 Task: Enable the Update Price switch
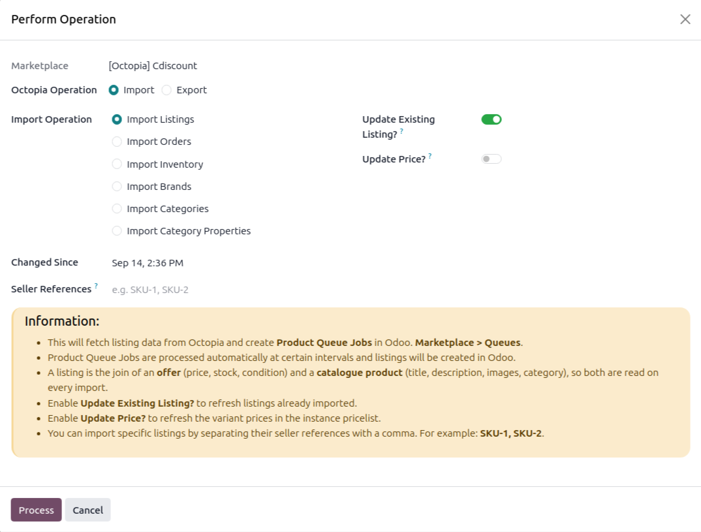[x=491, y=159]
